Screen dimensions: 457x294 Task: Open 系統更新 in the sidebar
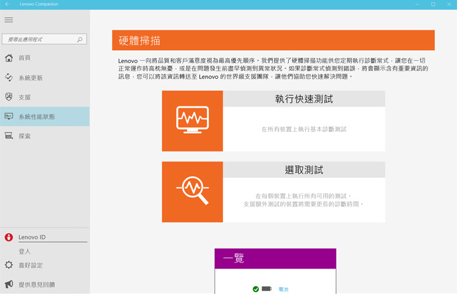[30, 78]
